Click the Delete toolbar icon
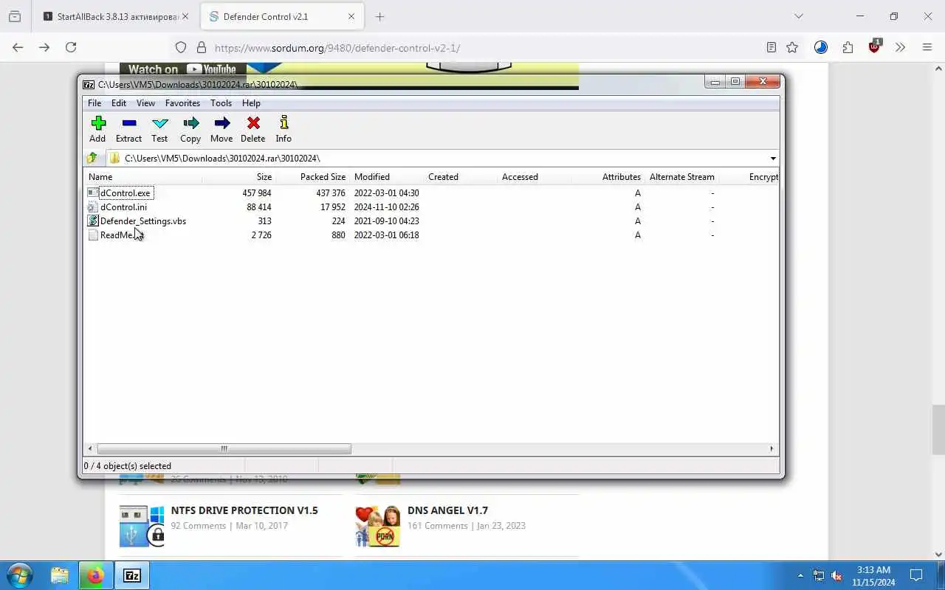This screenshot has height=590, width=945. coord(252,129)
